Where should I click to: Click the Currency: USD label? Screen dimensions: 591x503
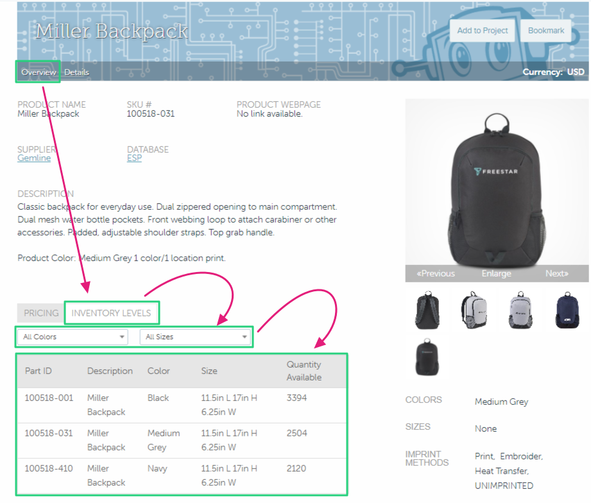[553, 72]
